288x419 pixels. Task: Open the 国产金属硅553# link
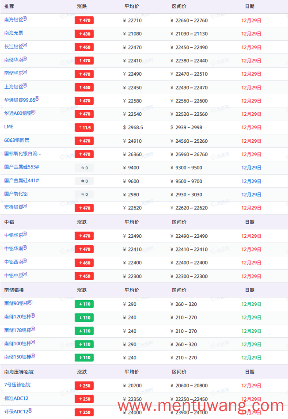pyautogui.click(x=22, y=167)
